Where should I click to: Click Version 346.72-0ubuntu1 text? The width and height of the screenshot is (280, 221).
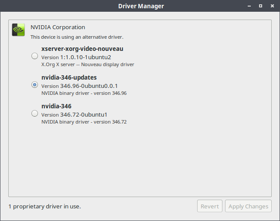pos(74,115)
